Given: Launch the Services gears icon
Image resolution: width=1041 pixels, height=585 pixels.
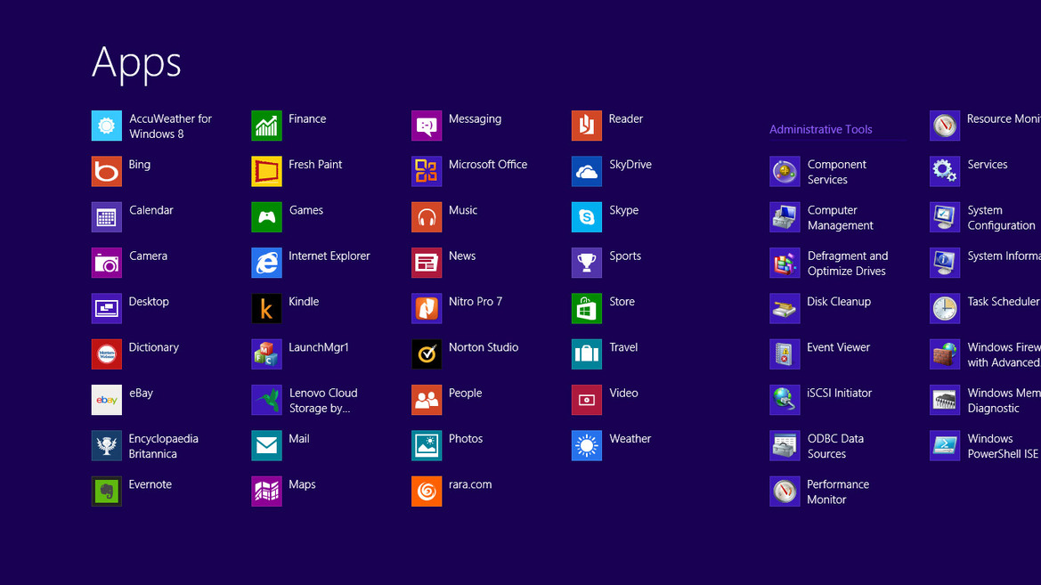Looking at the screenshot, I should click(945, 171).
